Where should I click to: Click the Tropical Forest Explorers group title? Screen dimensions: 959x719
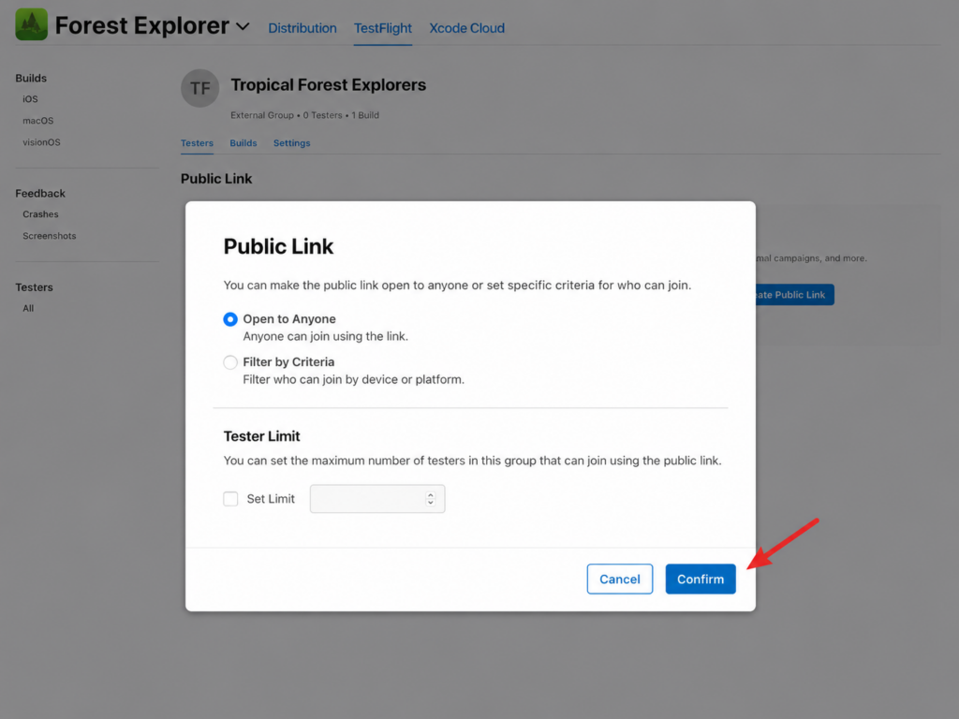[x=329, y=85]
